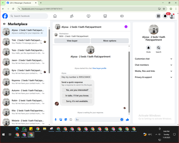This screenshot has height=143, width=179.
Task: Click the View buyer button
Action: click(x=72, y=41)
